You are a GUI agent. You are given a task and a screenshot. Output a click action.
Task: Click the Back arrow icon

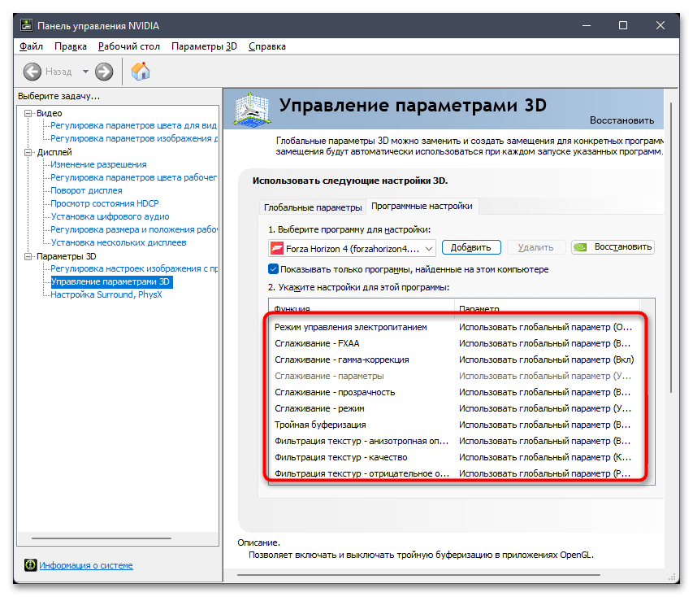(32, 72)
